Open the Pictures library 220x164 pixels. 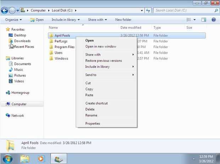pos(20,75)
